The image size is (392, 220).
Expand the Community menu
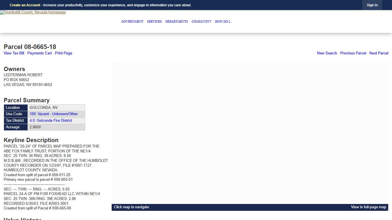point(201,21)
